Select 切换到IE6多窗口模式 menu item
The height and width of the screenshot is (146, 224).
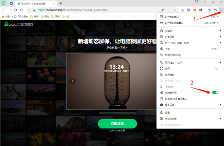[190, 99]
